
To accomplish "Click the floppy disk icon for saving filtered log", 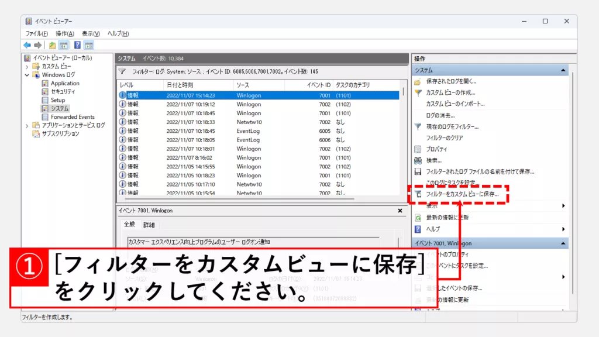I will tap(418, 171).
